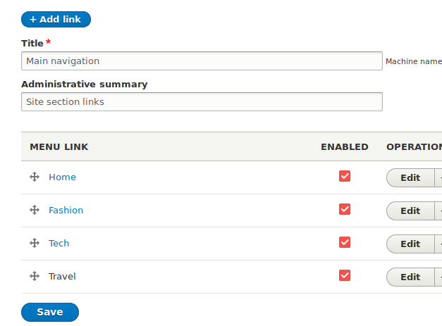Disable the Travel menu link checkbox
Viewport: 442px width, 326px height.
click(345, 275)
